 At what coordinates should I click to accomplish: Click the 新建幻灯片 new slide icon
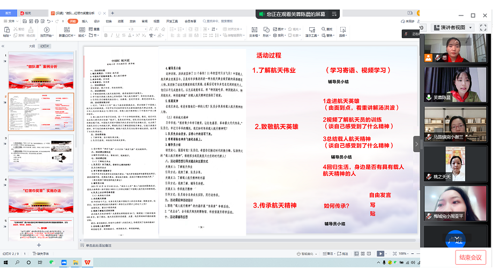point(66,32)
